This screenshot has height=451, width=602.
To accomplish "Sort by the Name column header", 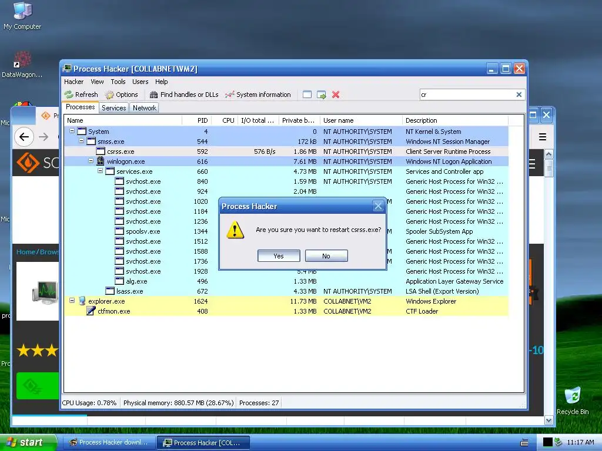I will click(x=123, y=120).
